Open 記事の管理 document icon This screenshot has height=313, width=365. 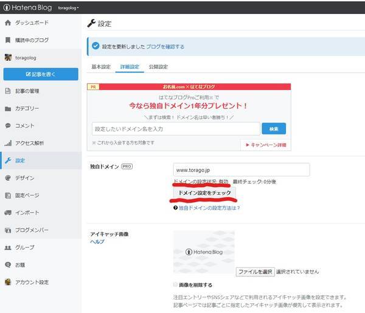coord(8,91)
